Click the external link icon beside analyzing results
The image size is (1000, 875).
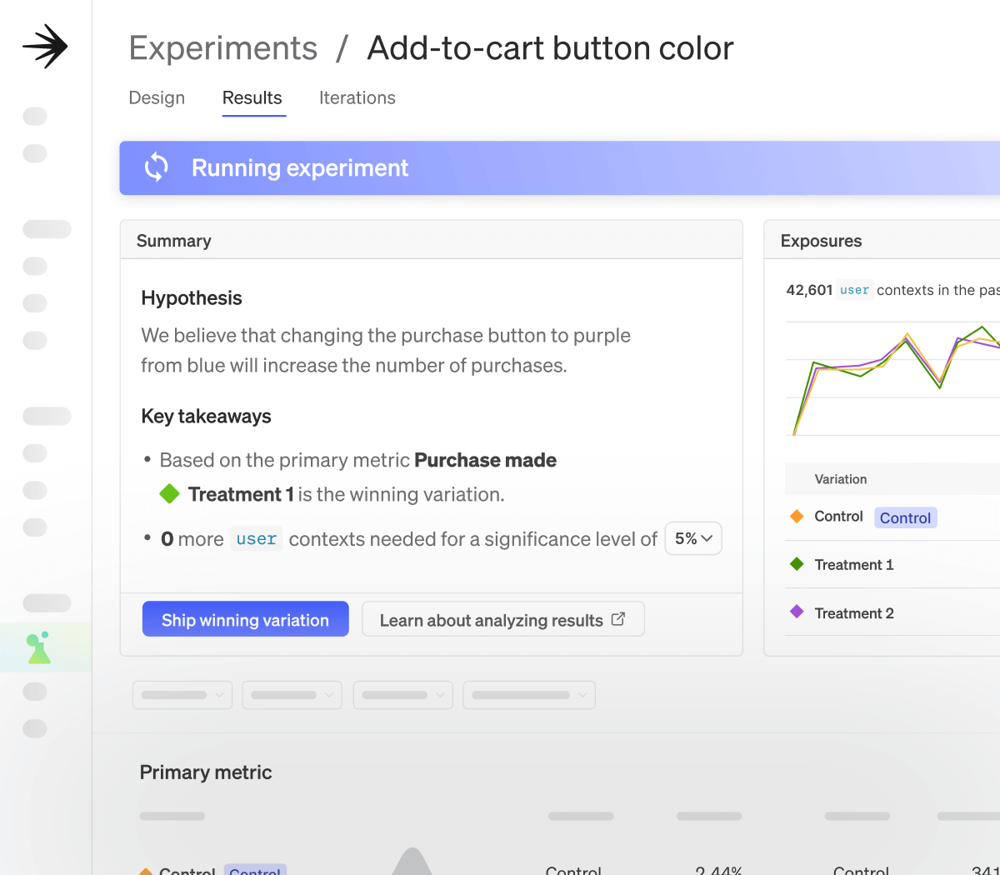pyautogui.click(x=618, y=619)
